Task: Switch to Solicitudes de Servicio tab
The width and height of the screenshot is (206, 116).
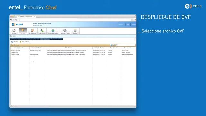Action: (33, 39)
